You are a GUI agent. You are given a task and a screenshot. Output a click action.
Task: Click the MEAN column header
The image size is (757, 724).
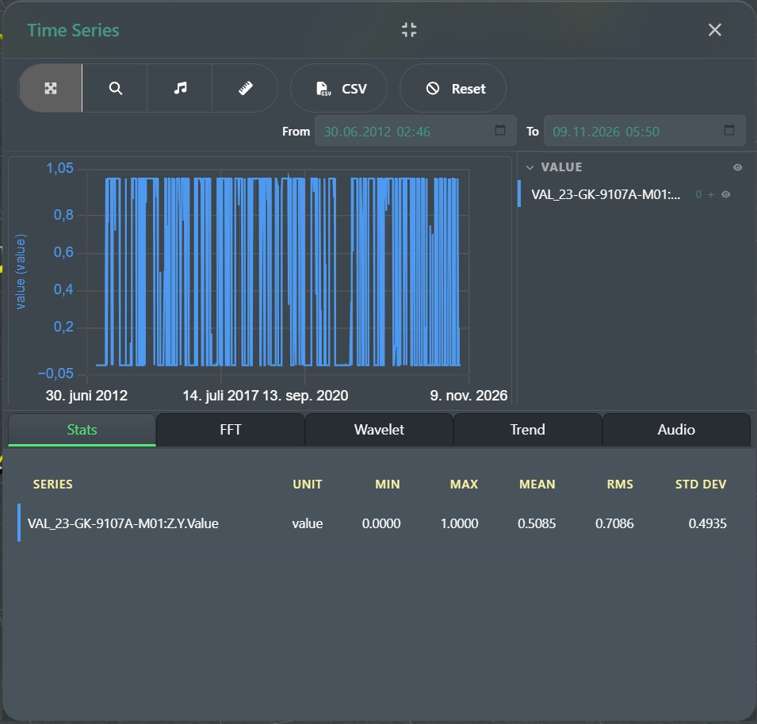point(537,484)
